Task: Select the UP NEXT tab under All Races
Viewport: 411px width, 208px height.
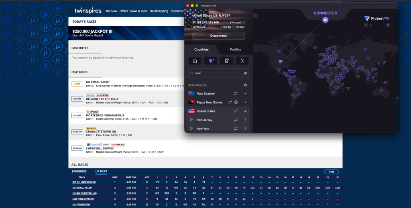Action: 101,172
